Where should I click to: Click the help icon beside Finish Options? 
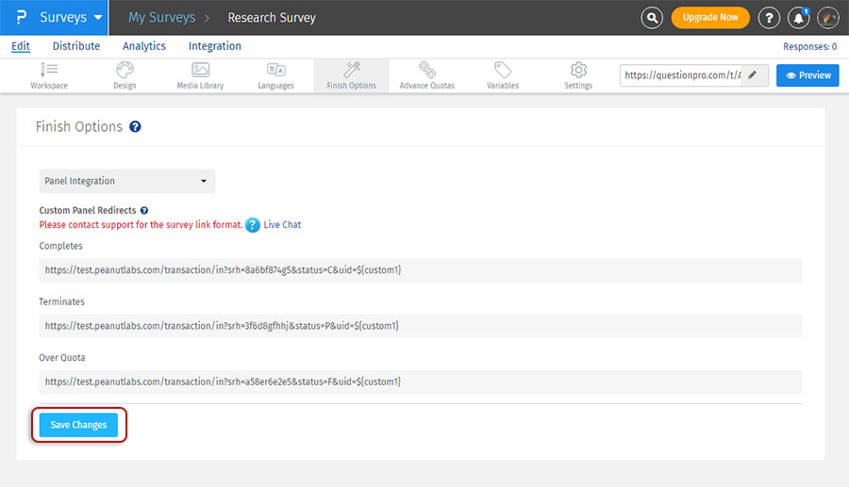pos(135,126)
